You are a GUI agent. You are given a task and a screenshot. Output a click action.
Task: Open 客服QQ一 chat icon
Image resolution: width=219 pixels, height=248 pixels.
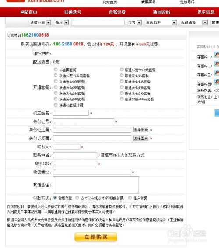pyautogui.click(x=217, y=55)
